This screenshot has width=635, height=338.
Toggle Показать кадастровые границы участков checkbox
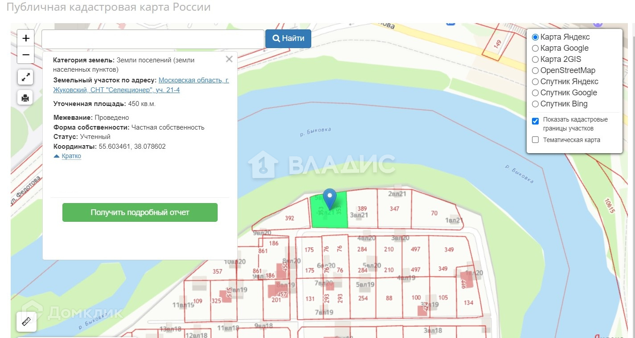pos(536,121)
